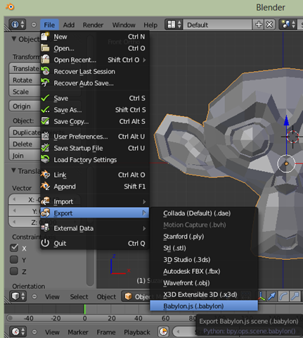303x338 pixels.
Task: Open the Add menu
Action: click(x=69, y=25)
